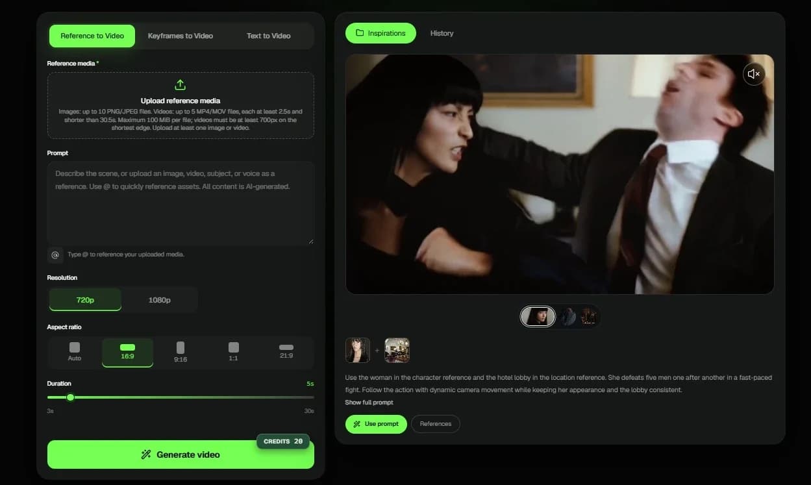Click Generate video button
The image size is (811, 485).
tap(181, 454)
